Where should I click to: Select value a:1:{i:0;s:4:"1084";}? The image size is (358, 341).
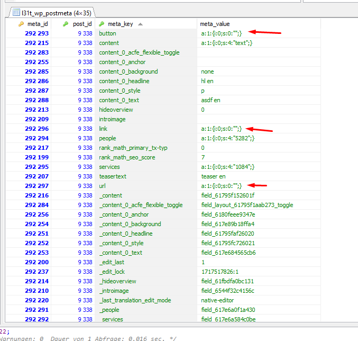tap(259, 167)
